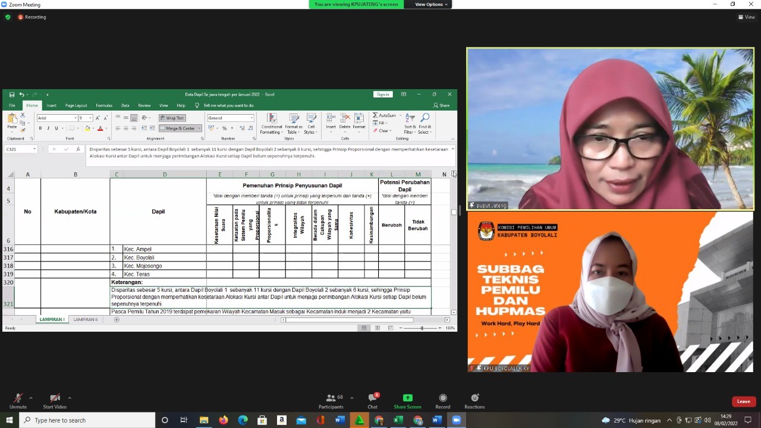Expand video options arrow beside Start Video
The image size is (761, 428).
[70, 398]
